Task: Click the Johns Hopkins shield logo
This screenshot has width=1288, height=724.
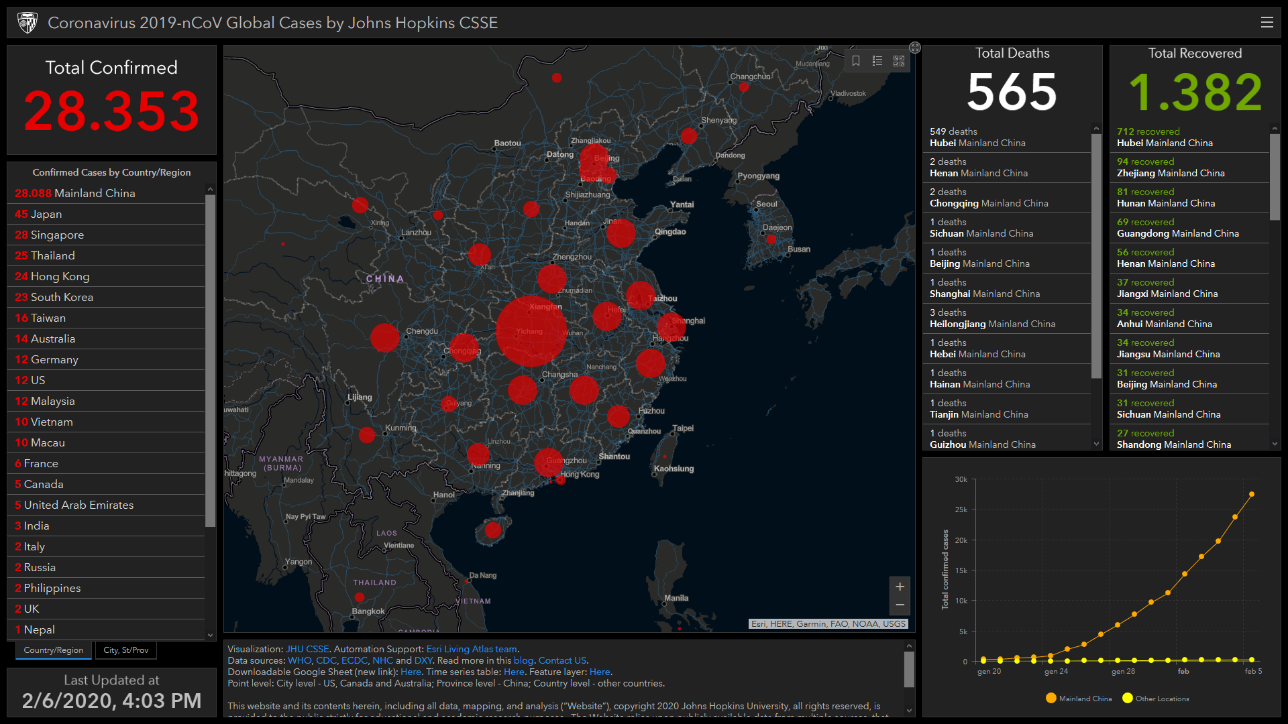Action: (27, 23)
